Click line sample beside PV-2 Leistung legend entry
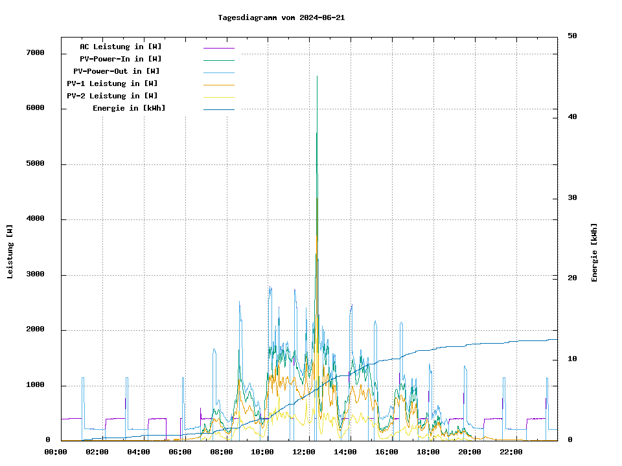 218,97
